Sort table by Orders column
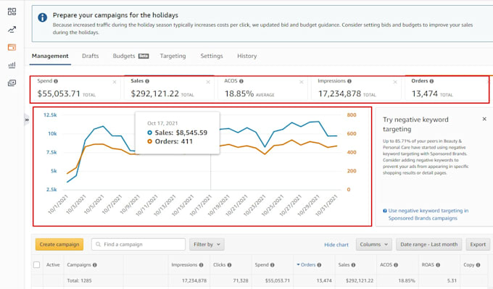This screenshot has height=289, width=493. (x=308, y=265)
